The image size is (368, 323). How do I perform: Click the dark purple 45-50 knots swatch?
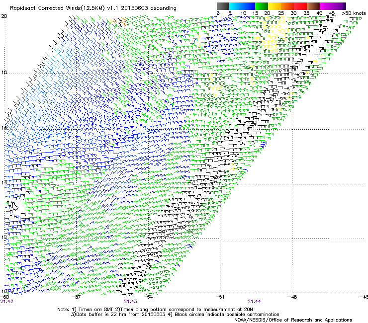tap(339, 6)
